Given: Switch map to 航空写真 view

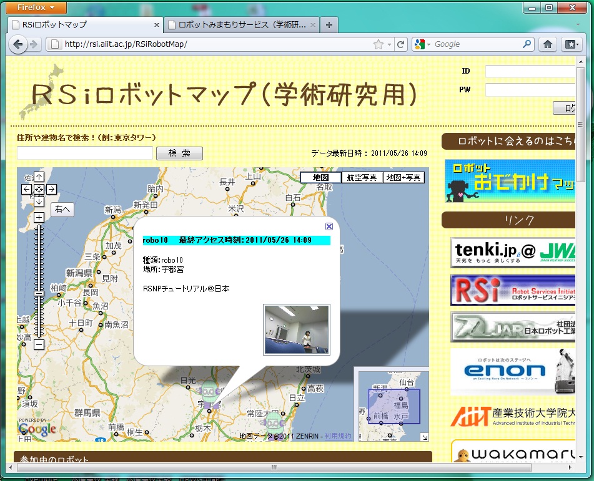Looking at the screenshot, I should 362,178.
